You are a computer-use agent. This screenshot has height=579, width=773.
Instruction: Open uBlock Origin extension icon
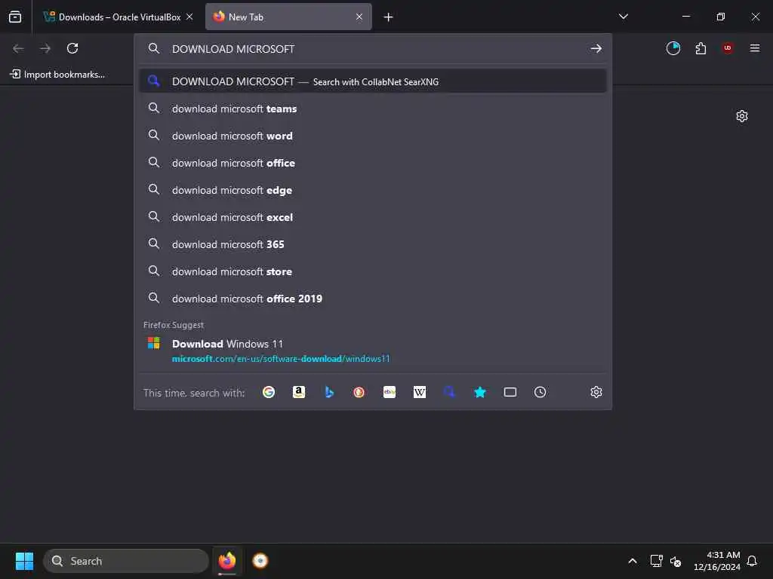point(728,48)
